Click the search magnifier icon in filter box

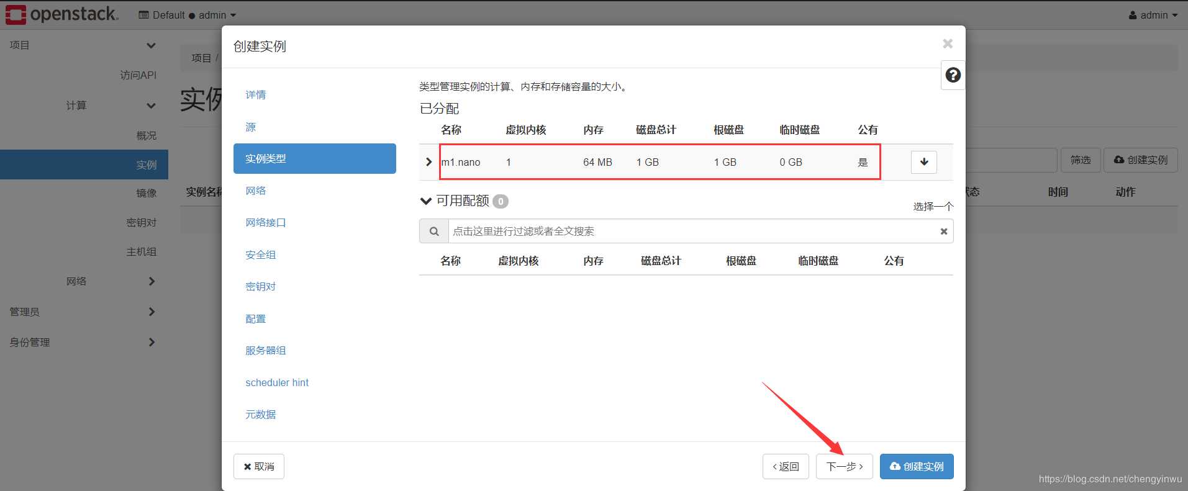434,231
